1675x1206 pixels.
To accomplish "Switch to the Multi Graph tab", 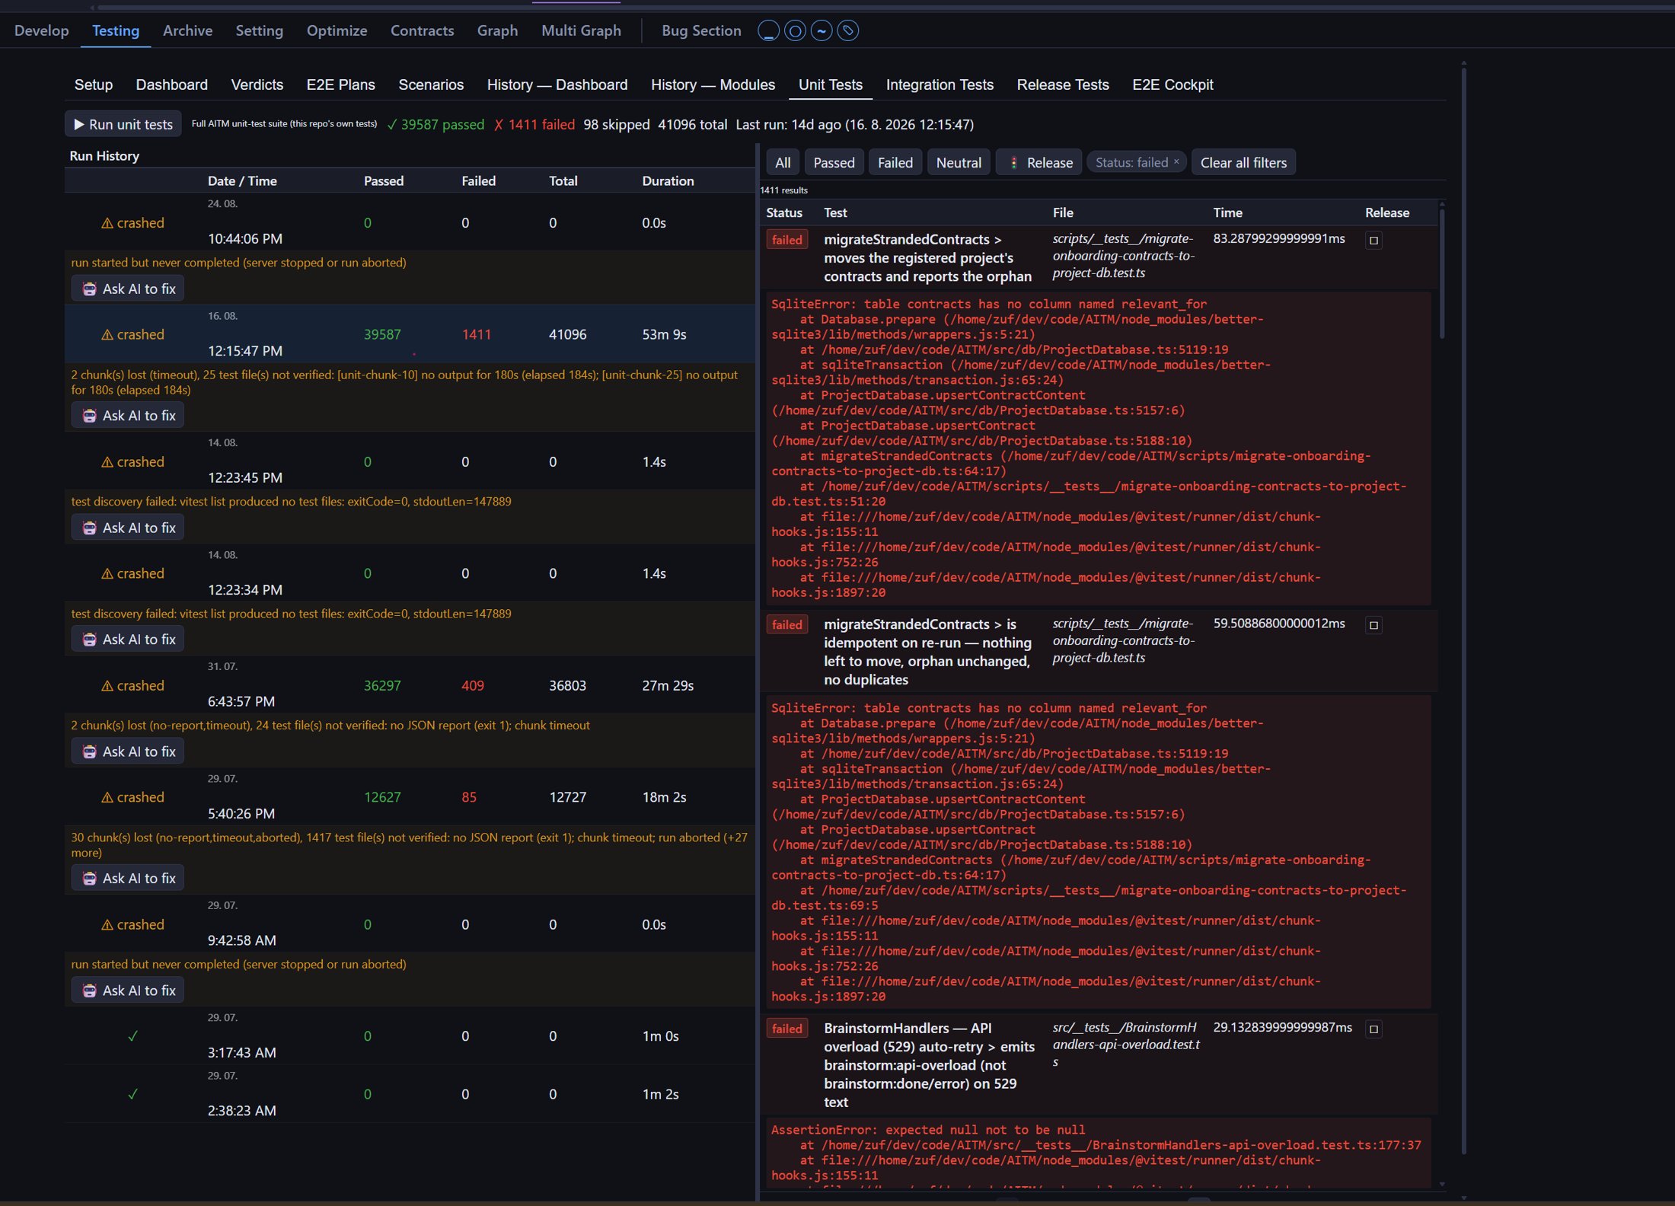I will 581,30.
